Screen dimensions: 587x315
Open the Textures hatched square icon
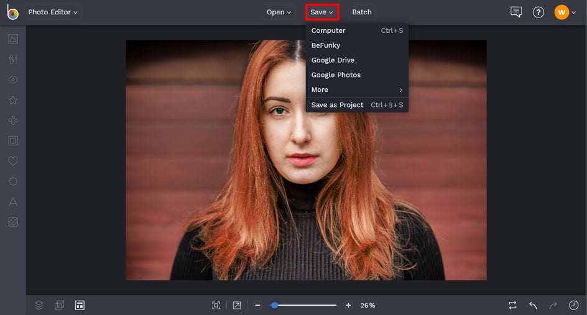(13, 222)
